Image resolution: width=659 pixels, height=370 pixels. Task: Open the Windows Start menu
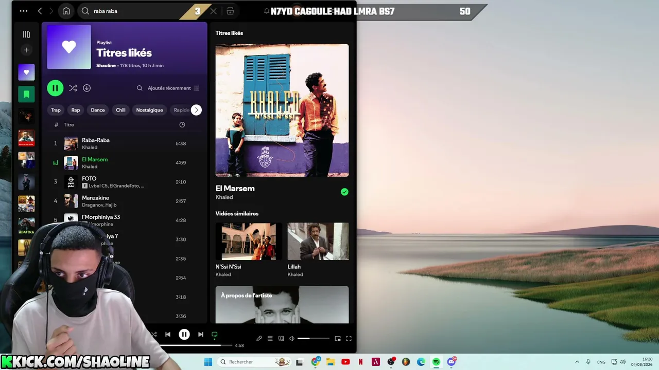coord(208,362)
